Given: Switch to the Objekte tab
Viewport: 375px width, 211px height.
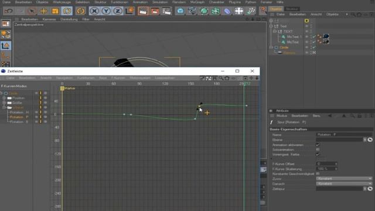Looking at the screenshot, I should click(x=276, y=9).
